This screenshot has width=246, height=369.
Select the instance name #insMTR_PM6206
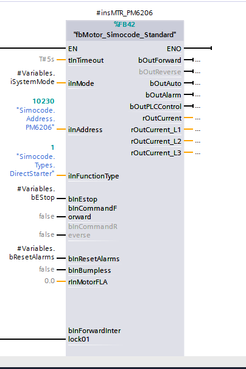pos(125,13)
